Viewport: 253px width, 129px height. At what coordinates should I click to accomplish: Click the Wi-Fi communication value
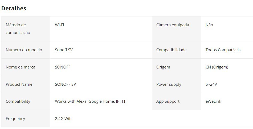[59, 25]
